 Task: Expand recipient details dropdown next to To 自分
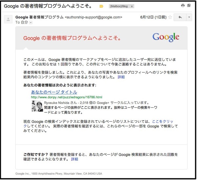click(31, 22)
